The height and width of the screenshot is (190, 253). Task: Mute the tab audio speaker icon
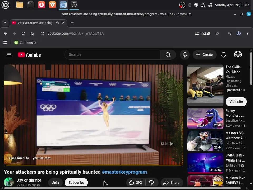pos(57,23)
